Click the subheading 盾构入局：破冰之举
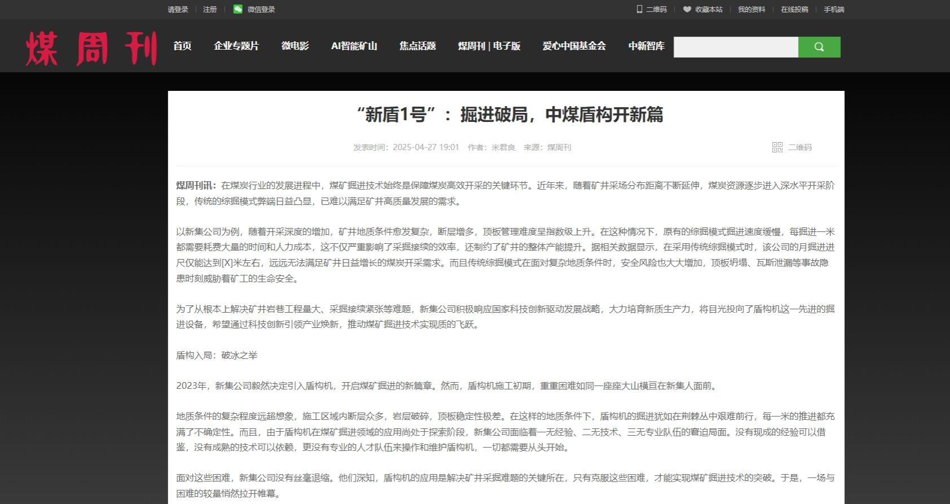Viewport: 950px width, 504px height. tap(217, 356)
